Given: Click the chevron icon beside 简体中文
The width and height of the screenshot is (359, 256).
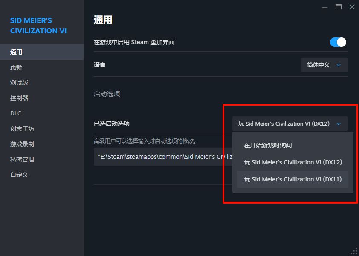Looking at the screenshot, I should pyautogui.click(x=339, y=65).
